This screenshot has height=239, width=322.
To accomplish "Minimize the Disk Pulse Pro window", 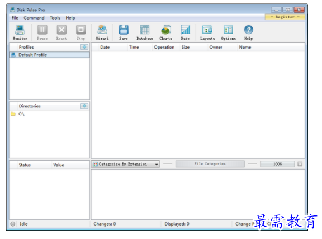I will (x=276, y=10).
